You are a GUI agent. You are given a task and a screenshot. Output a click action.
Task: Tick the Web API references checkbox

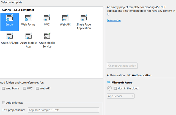37,89
